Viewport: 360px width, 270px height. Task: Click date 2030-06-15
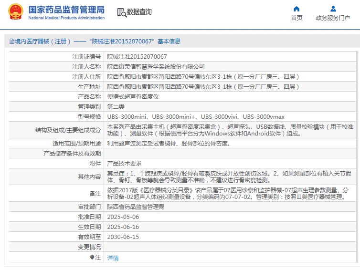[123, 237]
